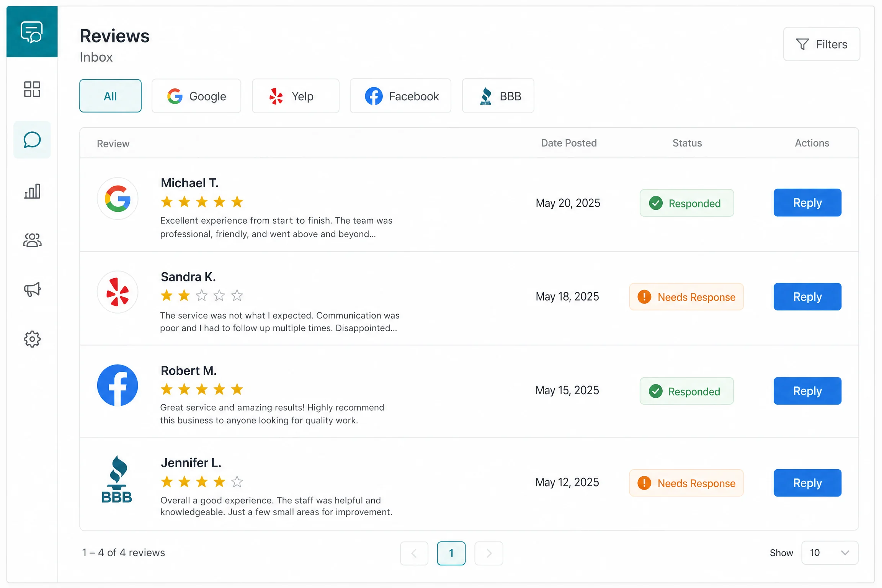Click review text starting 'Excellent experience from start'
882x588 pixels.
point(276,227)
